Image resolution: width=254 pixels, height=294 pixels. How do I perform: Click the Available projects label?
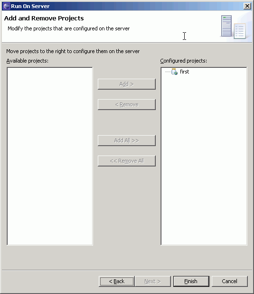click(28, 61)
